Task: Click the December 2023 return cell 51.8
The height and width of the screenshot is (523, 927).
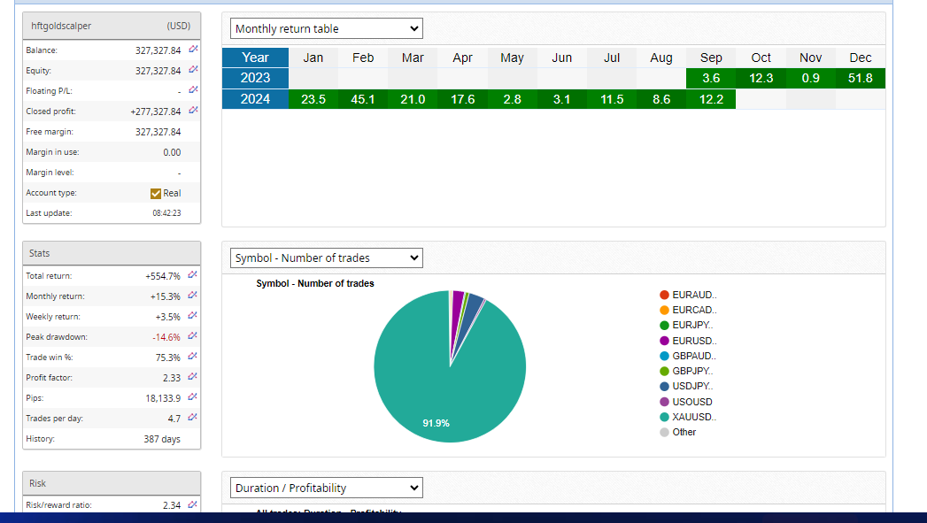Action: pos(860,78)
